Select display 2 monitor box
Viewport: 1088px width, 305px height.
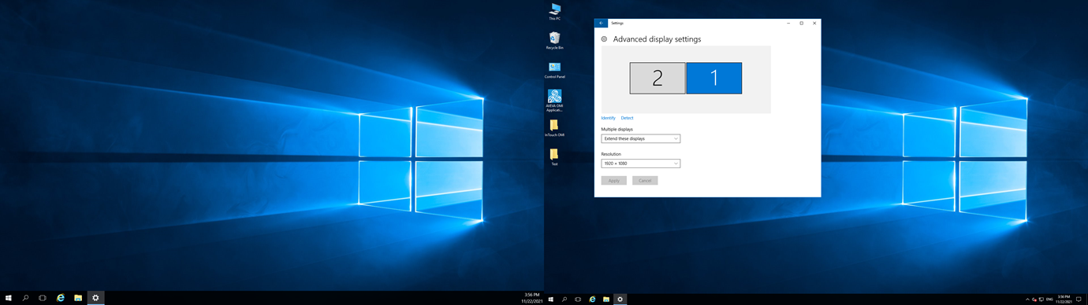click(658, 78)
